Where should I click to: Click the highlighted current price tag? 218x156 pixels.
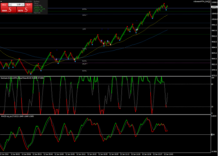pos(215,7)
